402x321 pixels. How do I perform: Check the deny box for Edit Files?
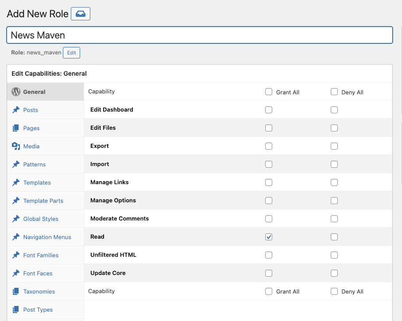[334, 128]
